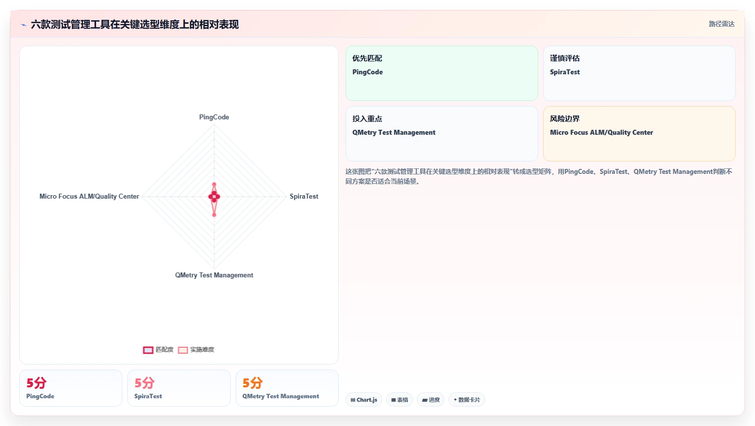755x426 pixels.
Task: Click the SpiraTest 5分 score card
Action: (179, 388)
